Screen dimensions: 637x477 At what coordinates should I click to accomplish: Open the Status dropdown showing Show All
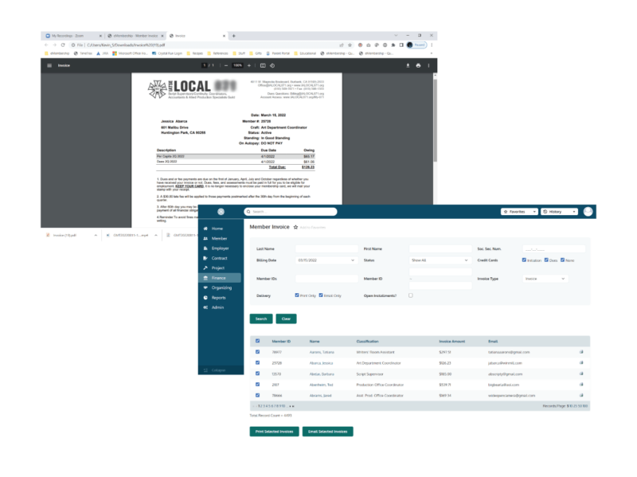click(x=439, y=260)
